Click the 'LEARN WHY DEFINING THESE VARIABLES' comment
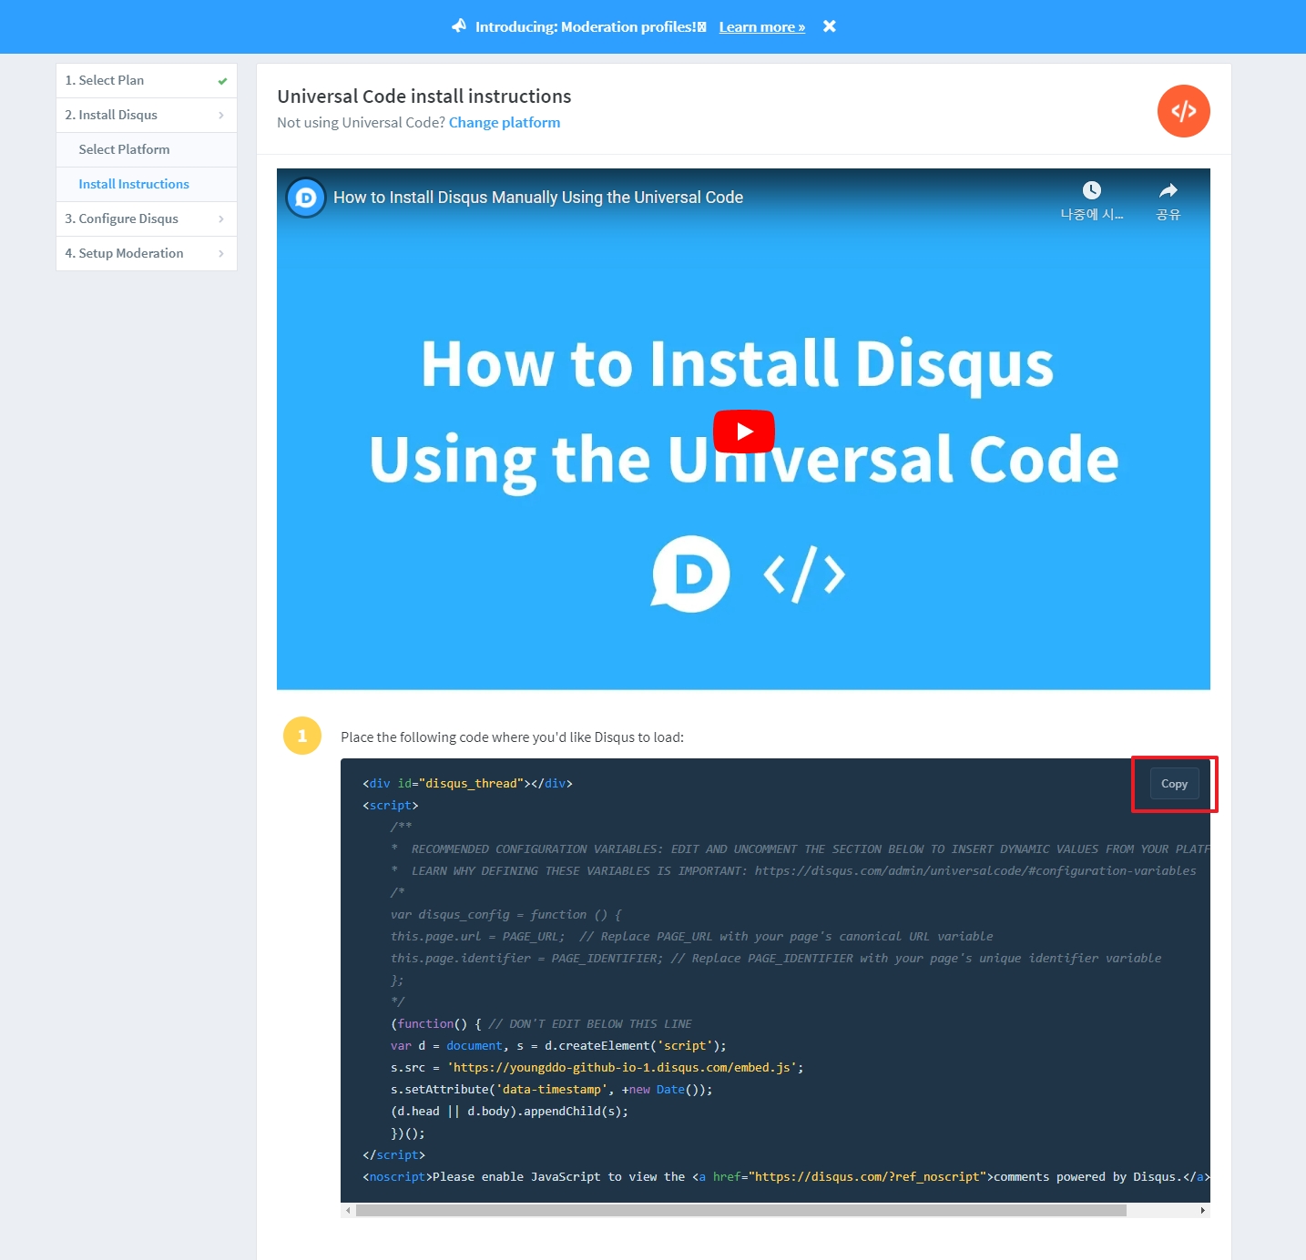Screen dimensions: 1306x1260 (793, 871)
